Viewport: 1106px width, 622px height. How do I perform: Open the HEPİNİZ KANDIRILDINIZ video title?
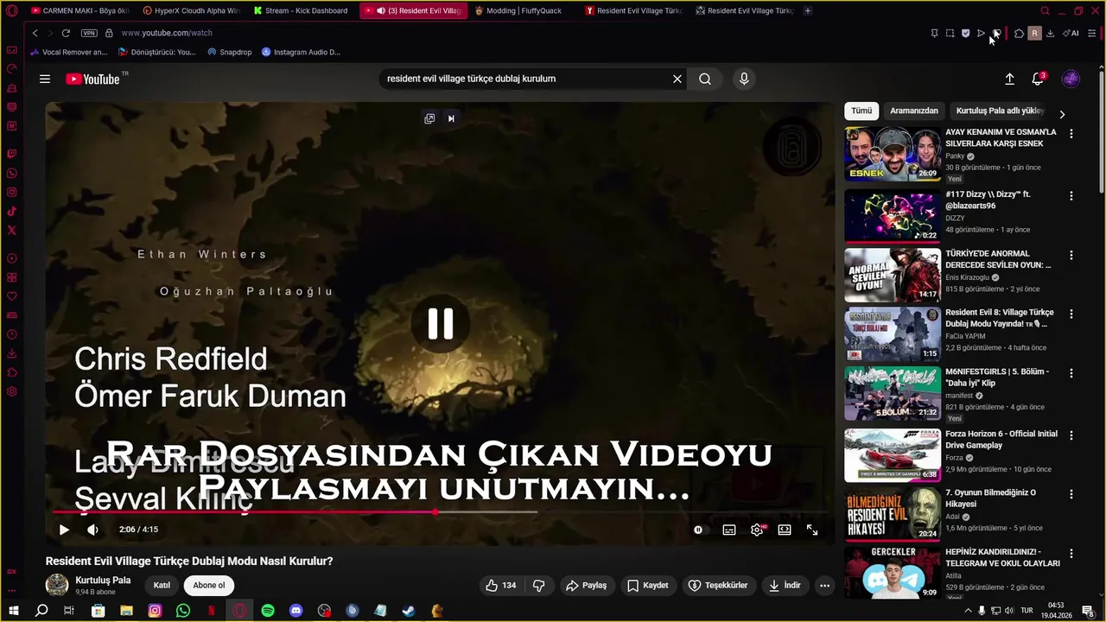coord(1002,557)
